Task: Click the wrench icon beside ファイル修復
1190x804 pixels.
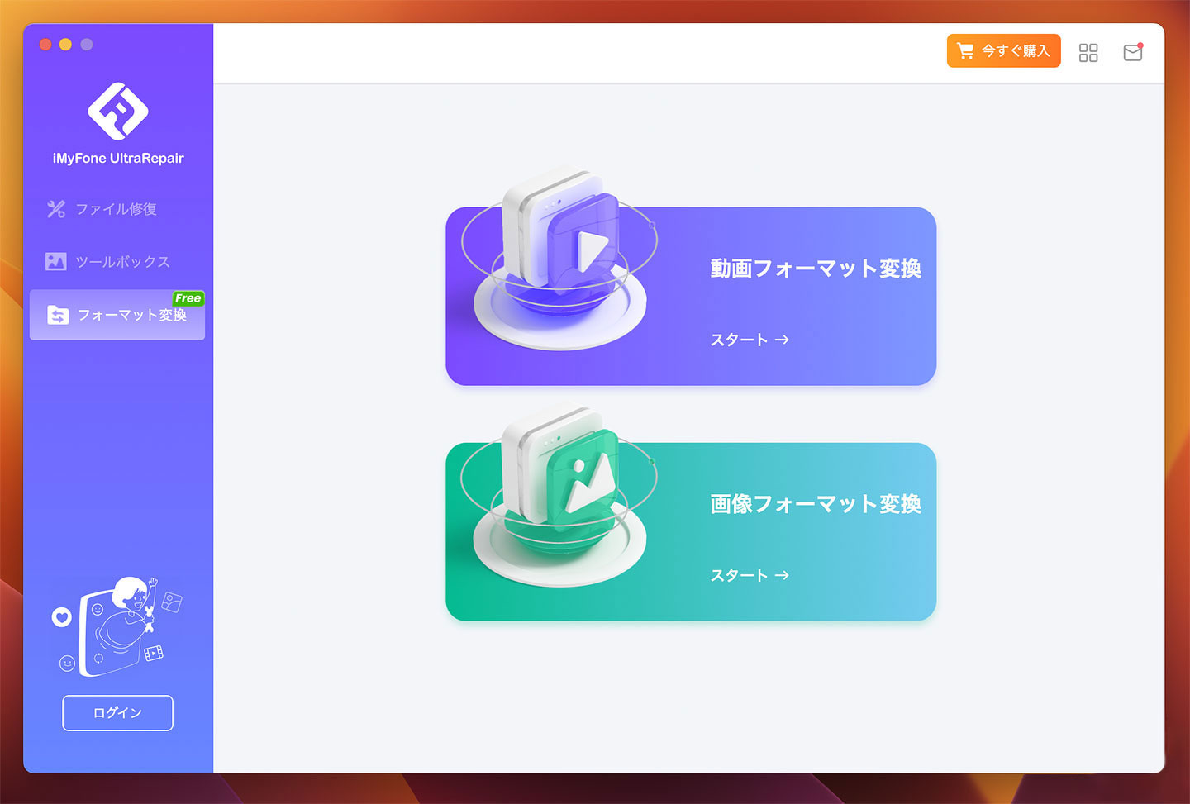Action: tap(56, 209)
